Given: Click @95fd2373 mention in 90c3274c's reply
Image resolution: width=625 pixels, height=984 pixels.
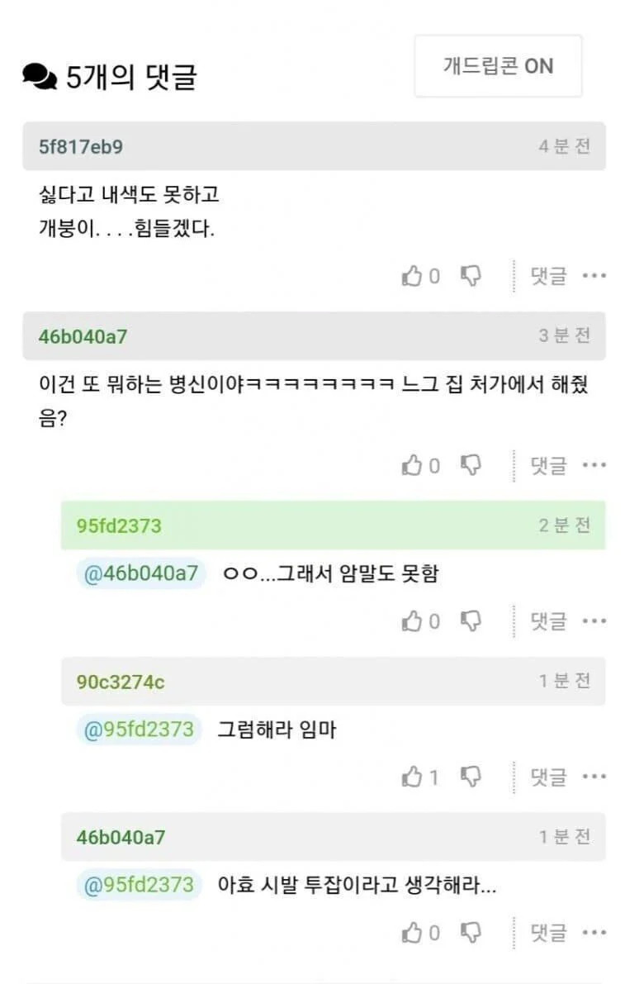Looking at the screenshot, I should click(139, 730).
